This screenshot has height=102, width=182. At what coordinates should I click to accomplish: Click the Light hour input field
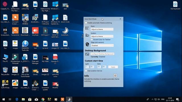(87, 67)
